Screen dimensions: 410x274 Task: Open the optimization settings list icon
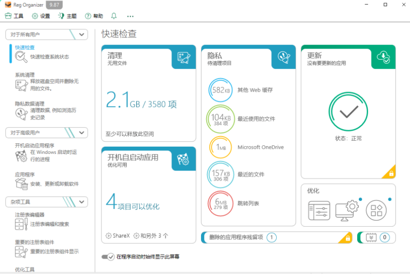click(319, 210)
